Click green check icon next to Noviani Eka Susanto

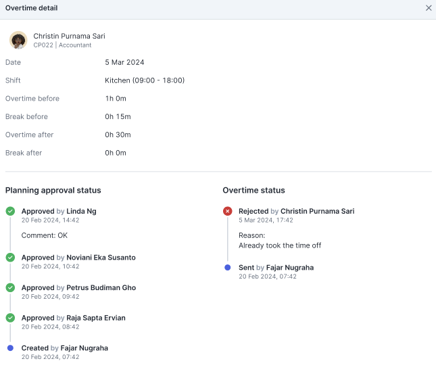[10, 258]
